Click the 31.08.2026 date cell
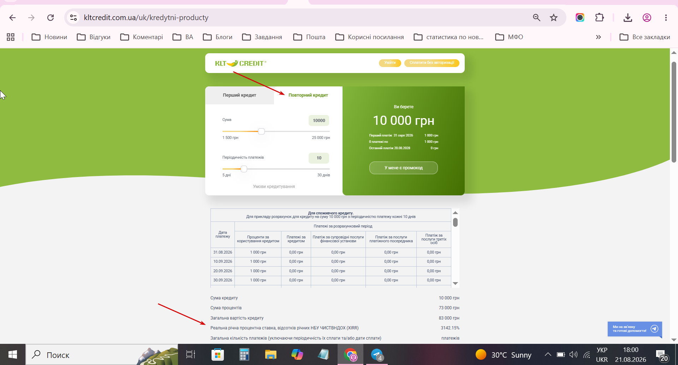 pos(223,253)
